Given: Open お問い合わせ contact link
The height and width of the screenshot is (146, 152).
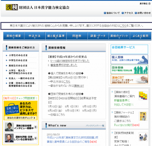Looking at the screenshot, I should [143, 13].
